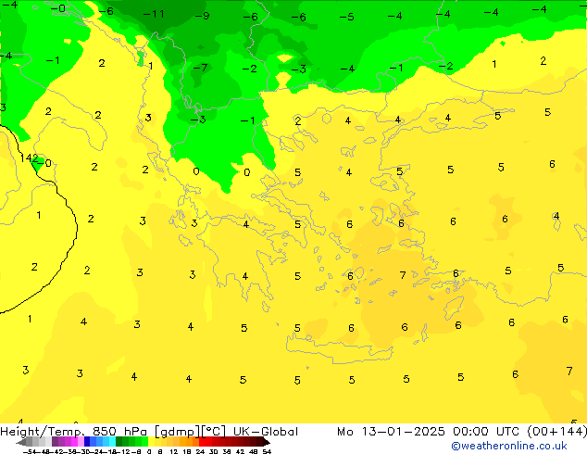Click the -54 label under the color scale

coord(30,452)
